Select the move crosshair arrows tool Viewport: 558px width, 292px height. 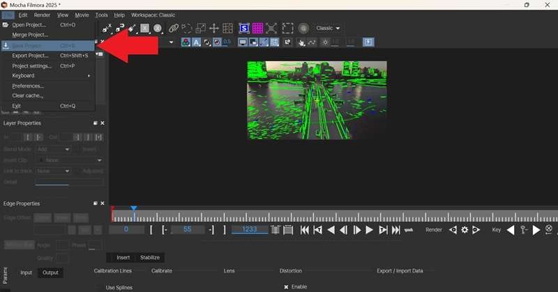tap(214, 28)
